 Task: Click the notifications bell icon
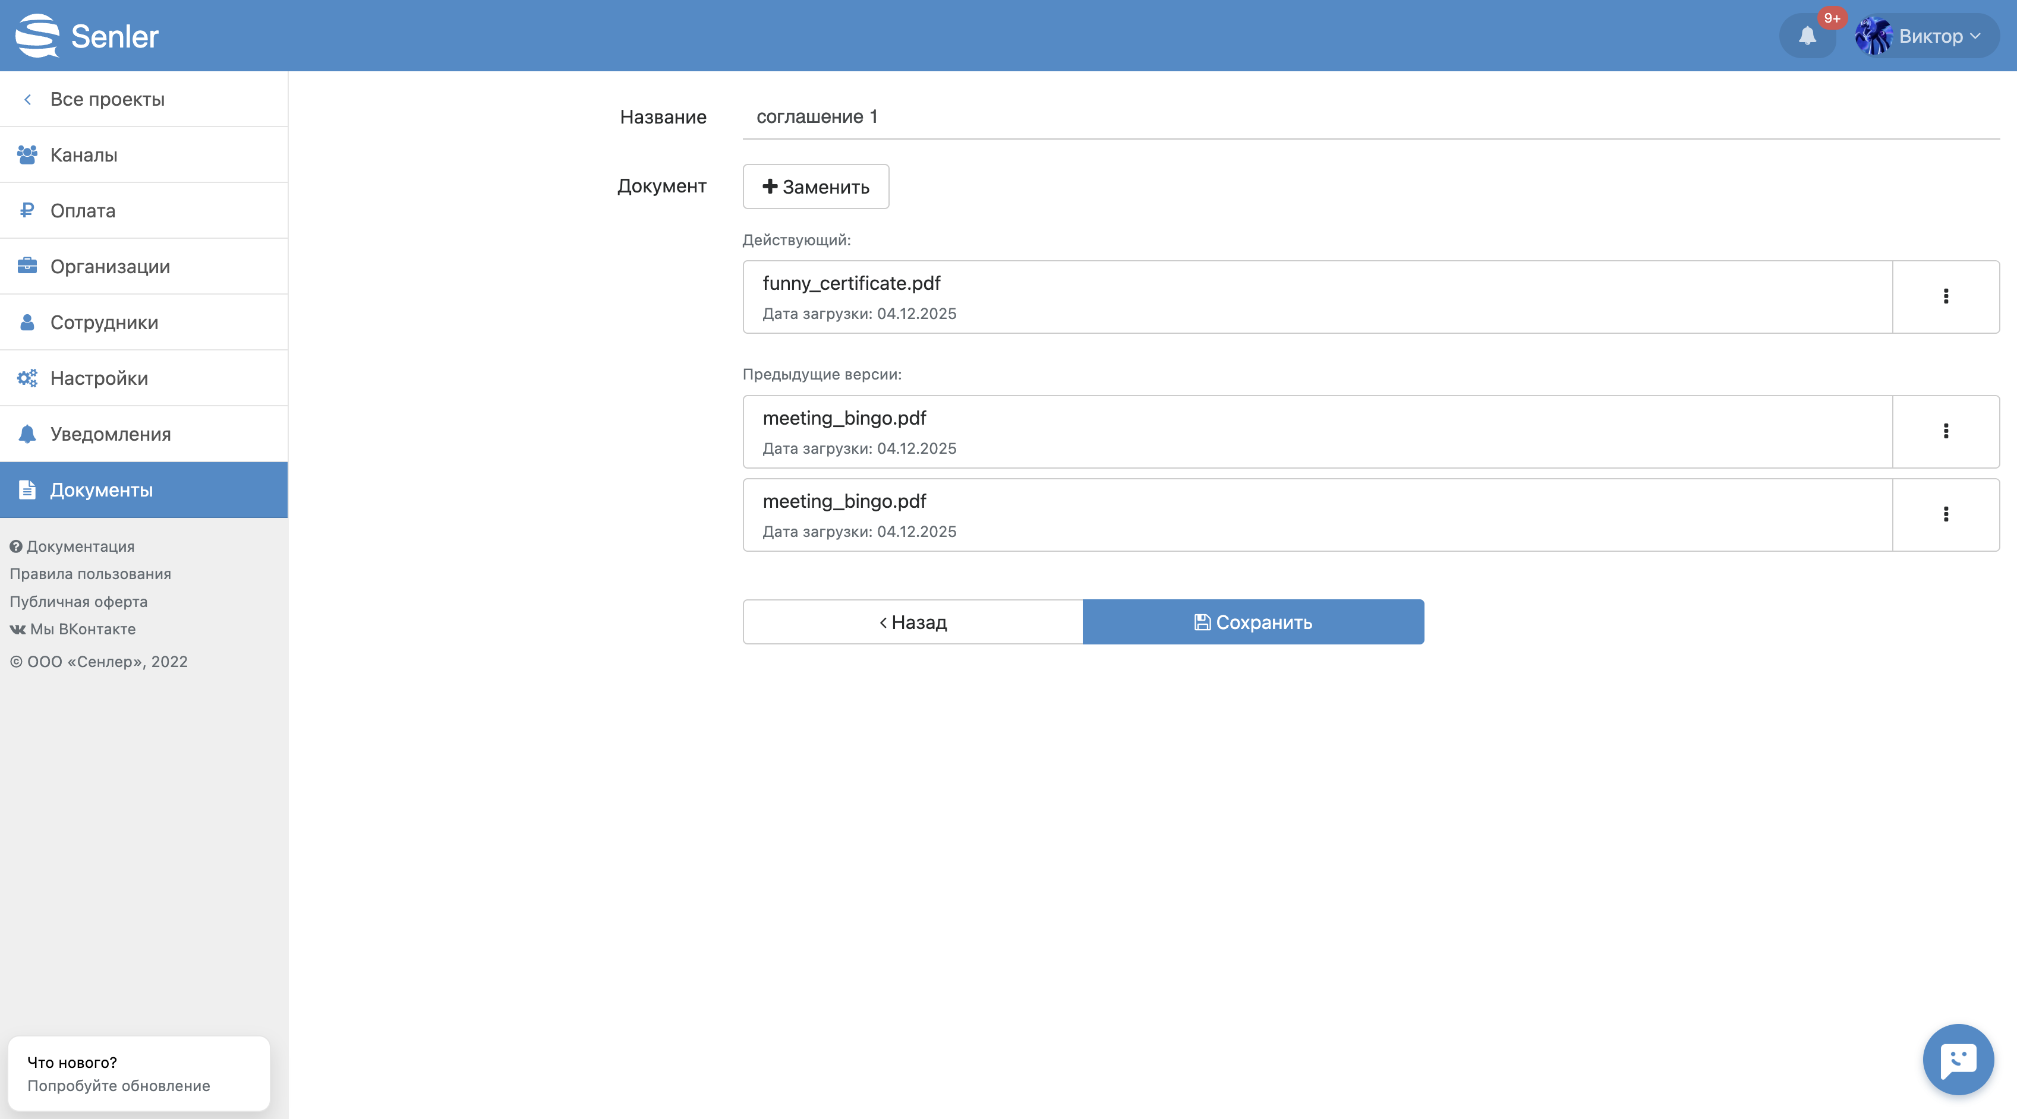pyautogui.click(x=1807, y=36)
